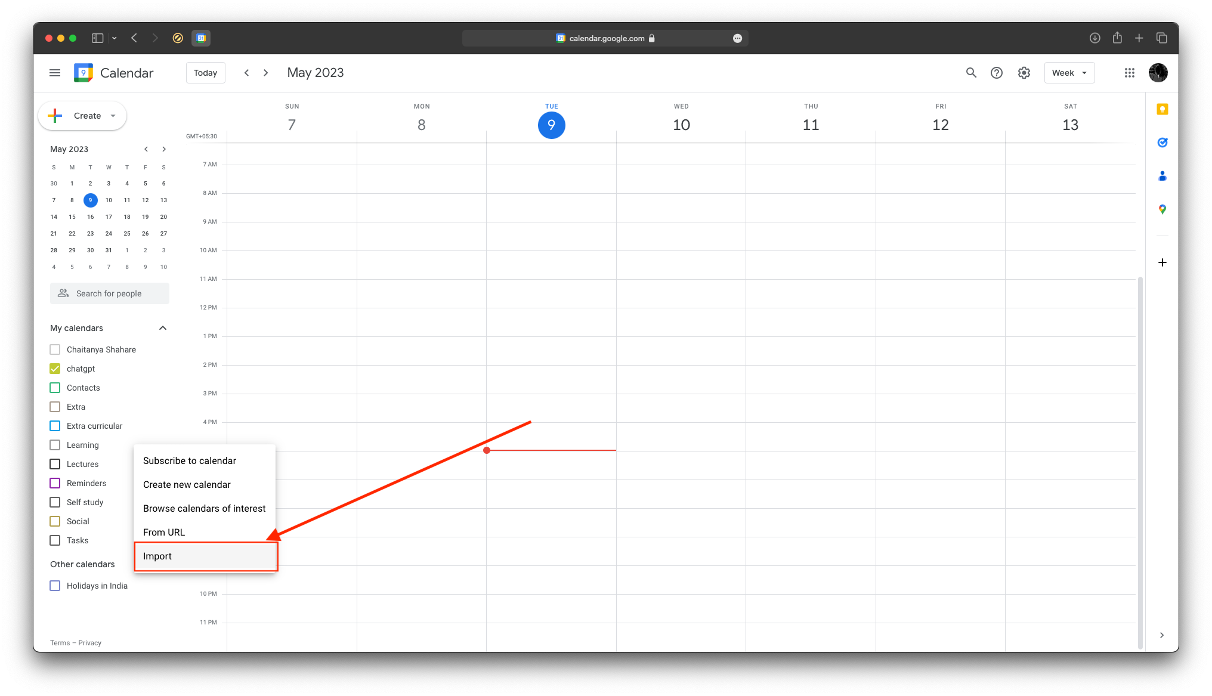Image resolution: width=1212 pixels, height=696 pixels.
Task: Open the Week view dropdown
Action: [x=1069, y=72]
